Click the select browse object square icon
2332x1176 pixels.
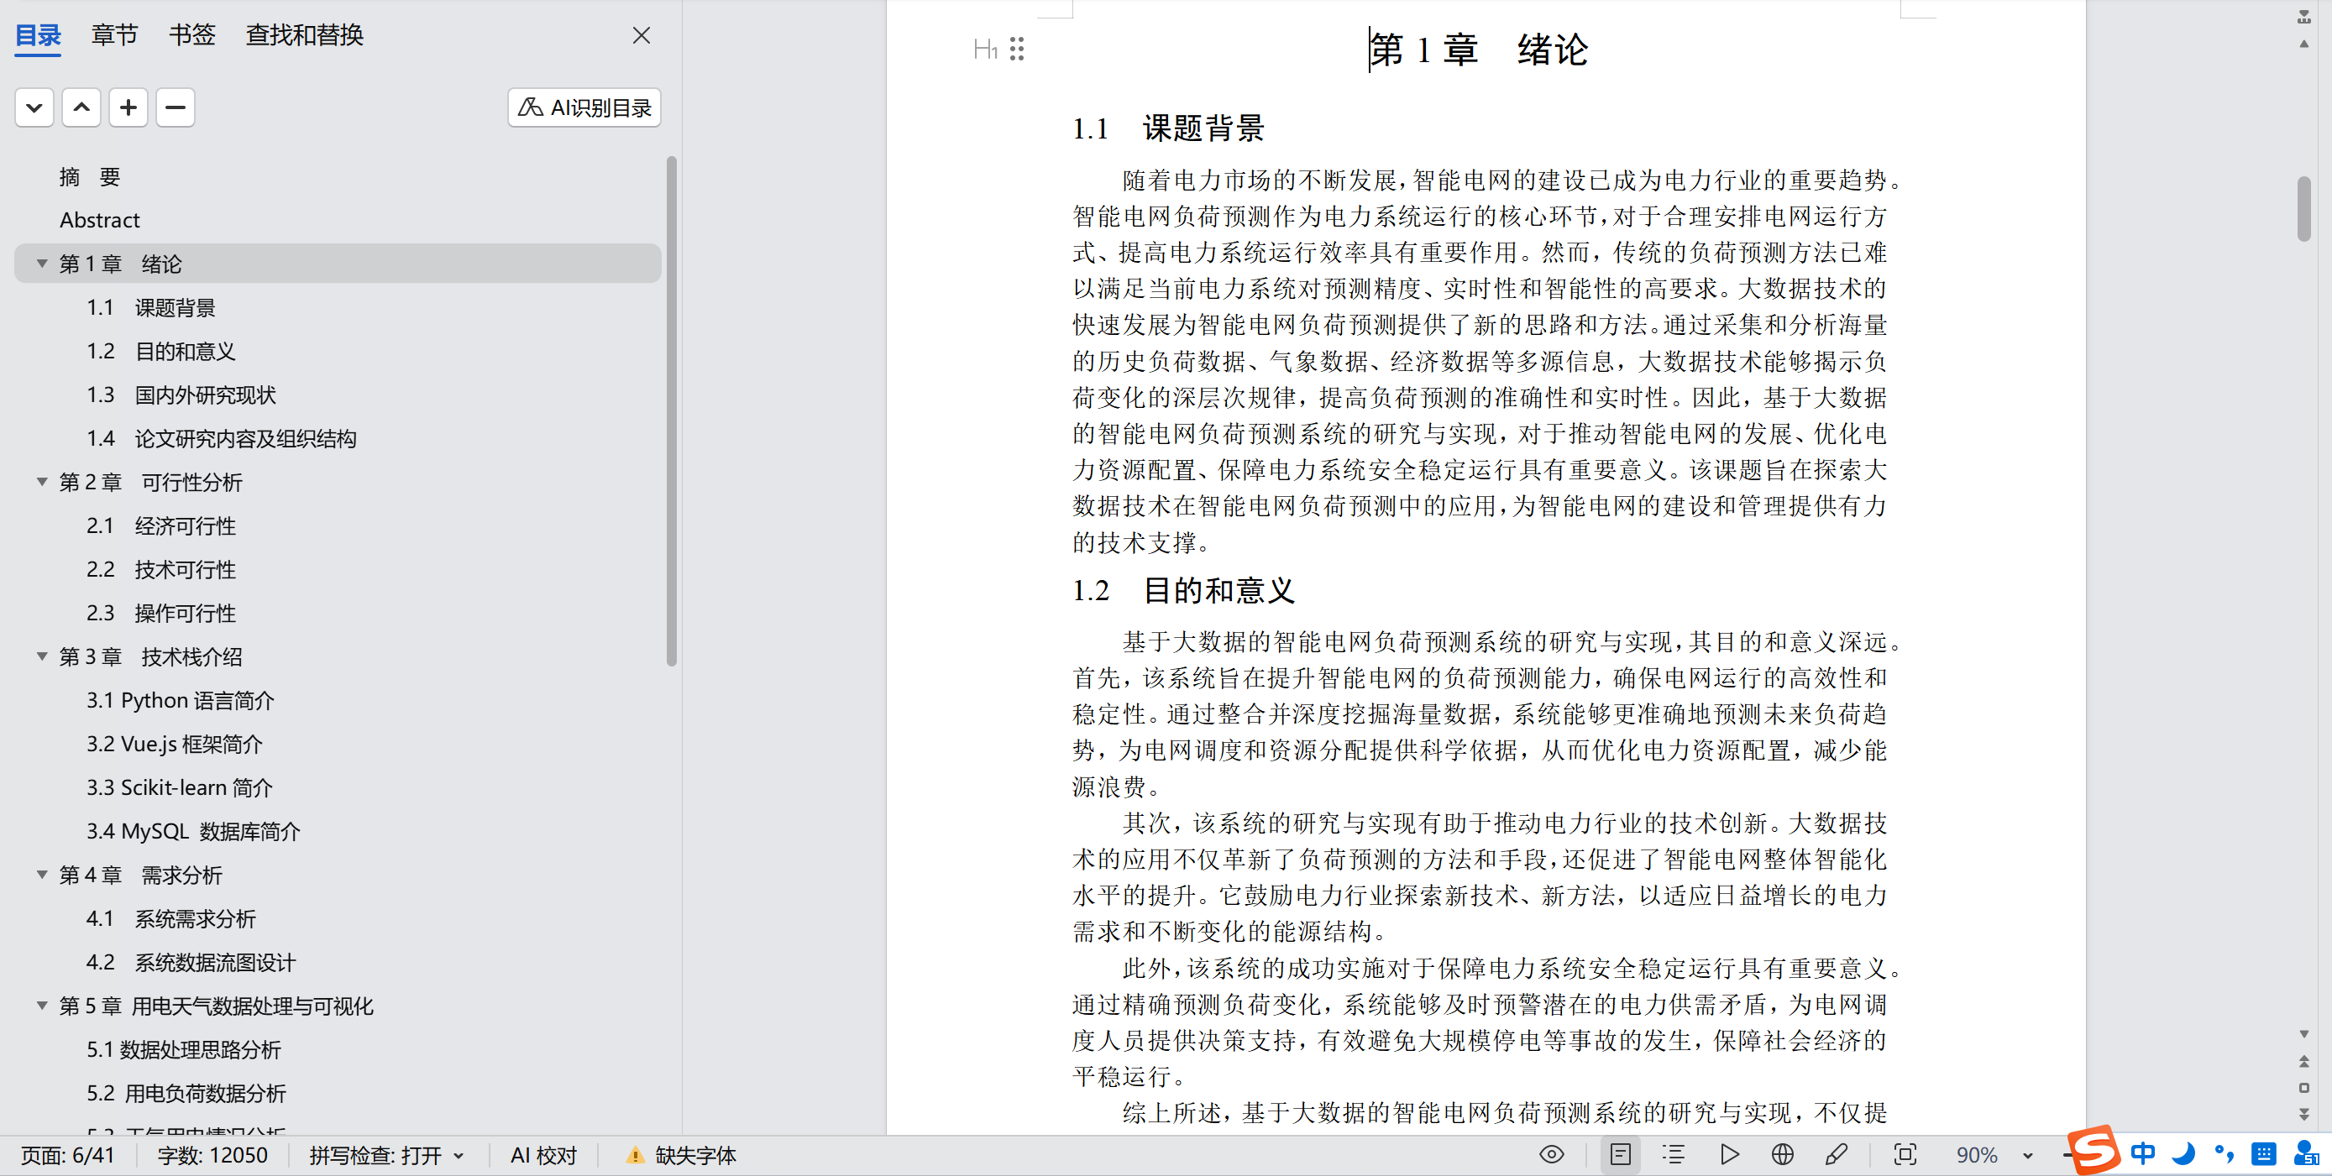2304,1087
